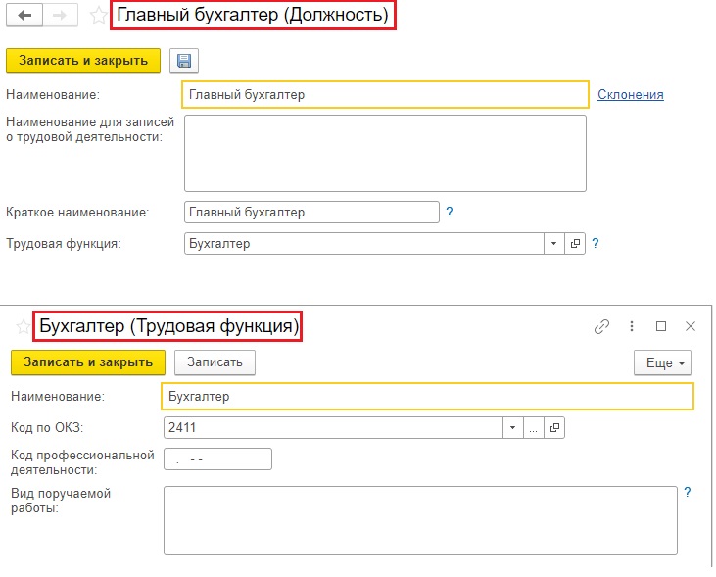The image size is (716, 577).
Task: Add Главный бухгалтер to favorites with the star
Action: click(x=98, y=16)
